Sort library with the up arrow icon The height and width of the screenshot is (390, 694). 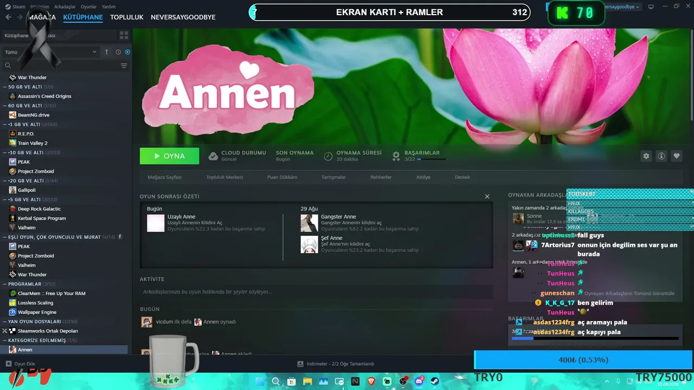(107, 52)
